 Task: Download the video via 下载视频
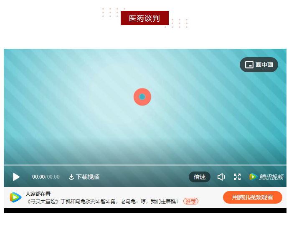[84, 177]
